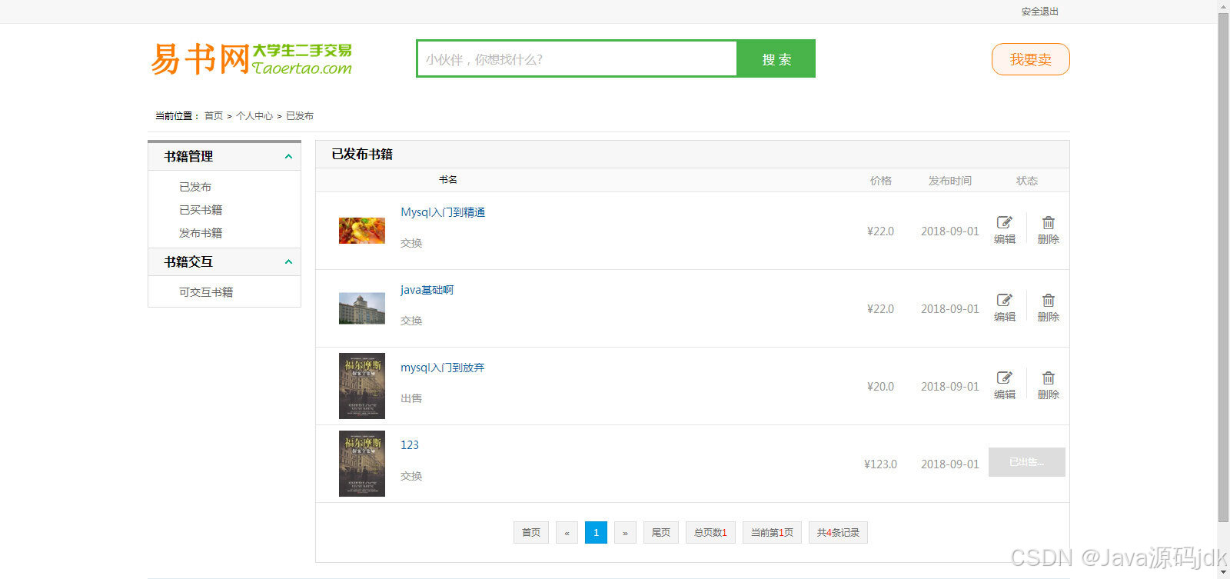Open book title mysql入门到放弃
Screen dimensions: 1230x579
442,368
